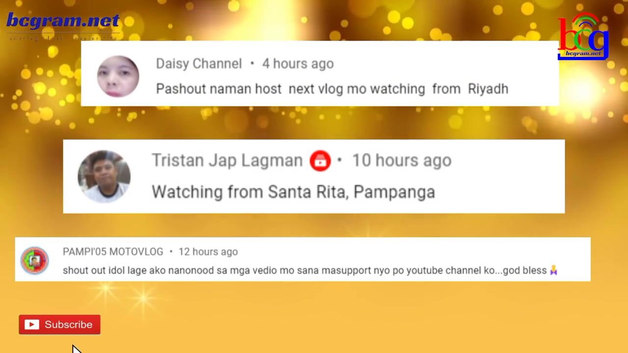Screen dimensions: 628x353
Task: Click the '12 hours ago' timestamp
Action: 208,252
